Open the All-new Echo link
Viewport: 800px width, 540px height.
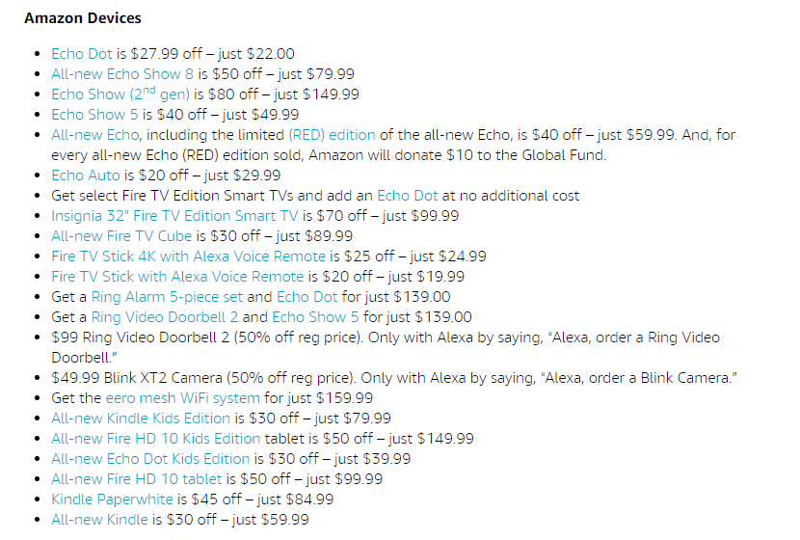click(x=95, y=135)
